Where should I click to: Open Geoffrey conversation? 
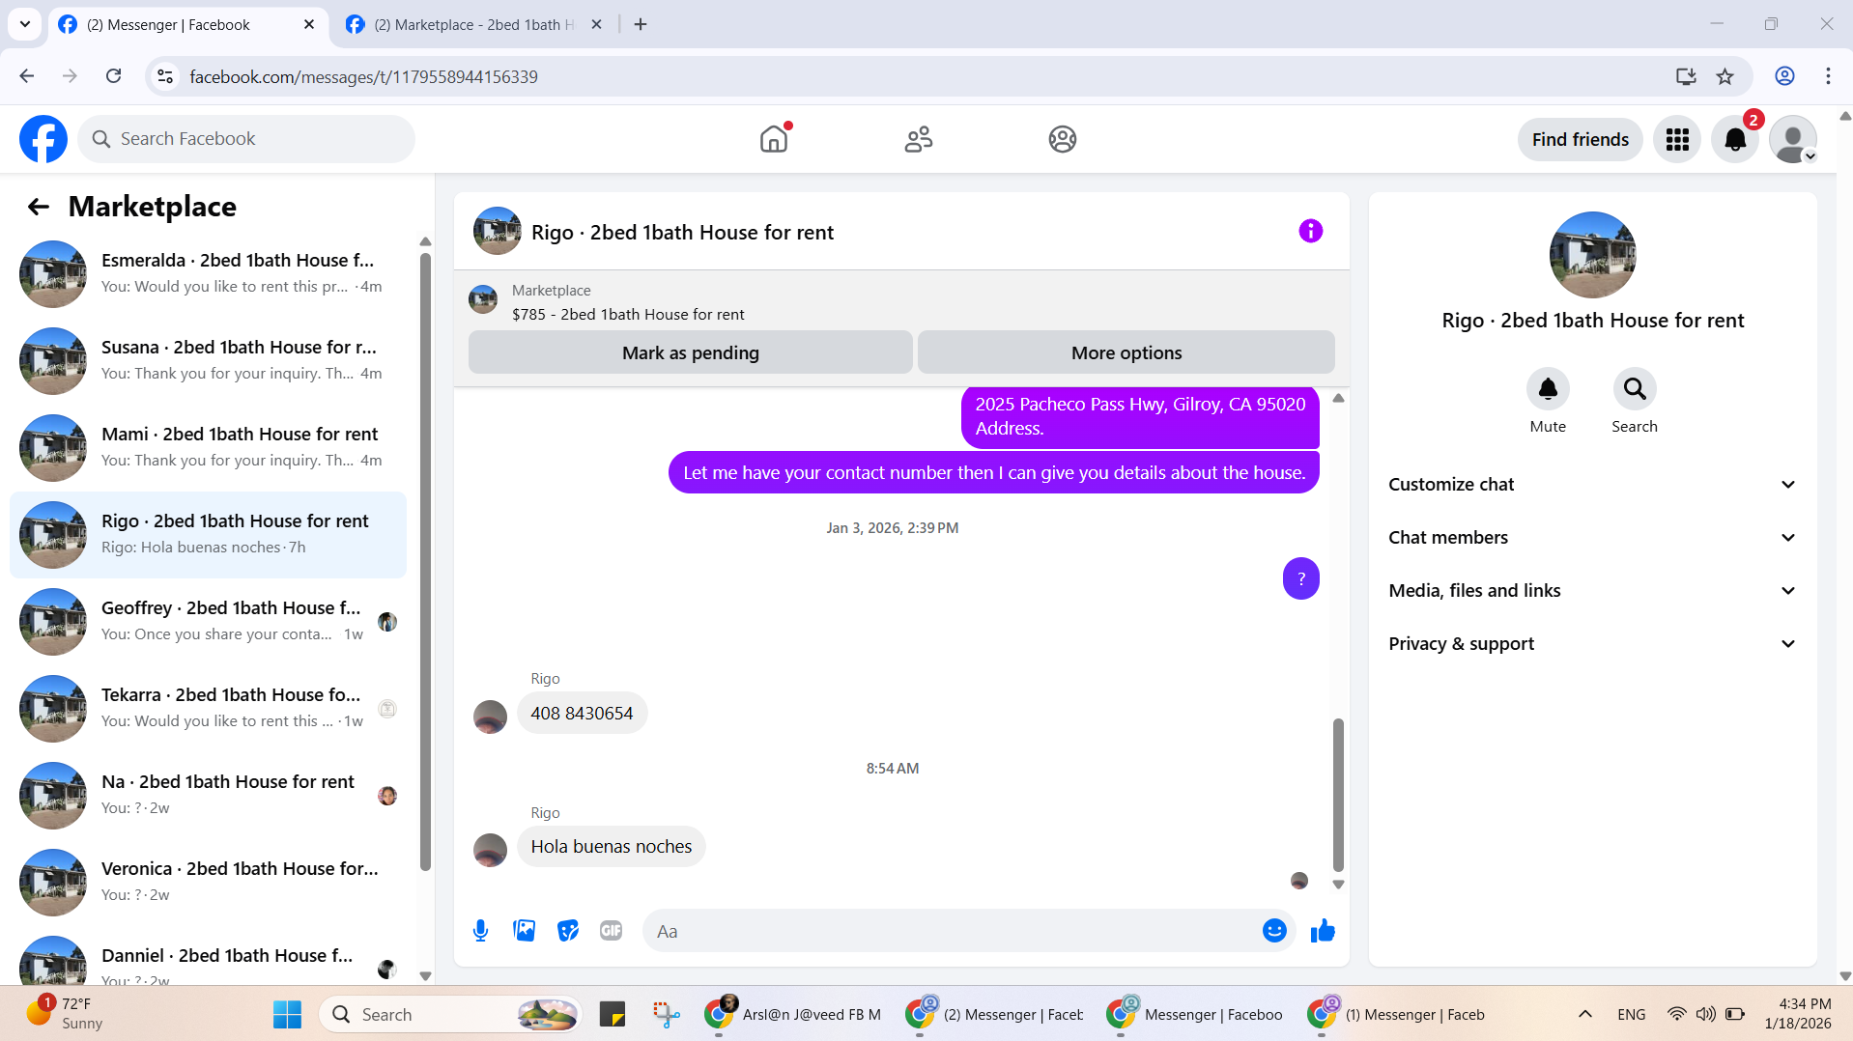pyautogui.click(x=208, y=622)
